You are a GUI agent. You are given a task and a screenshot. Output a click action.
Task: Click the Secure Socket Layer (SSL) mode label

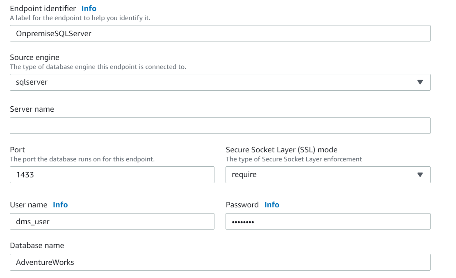pyautogui.click(x=281, y=150)
